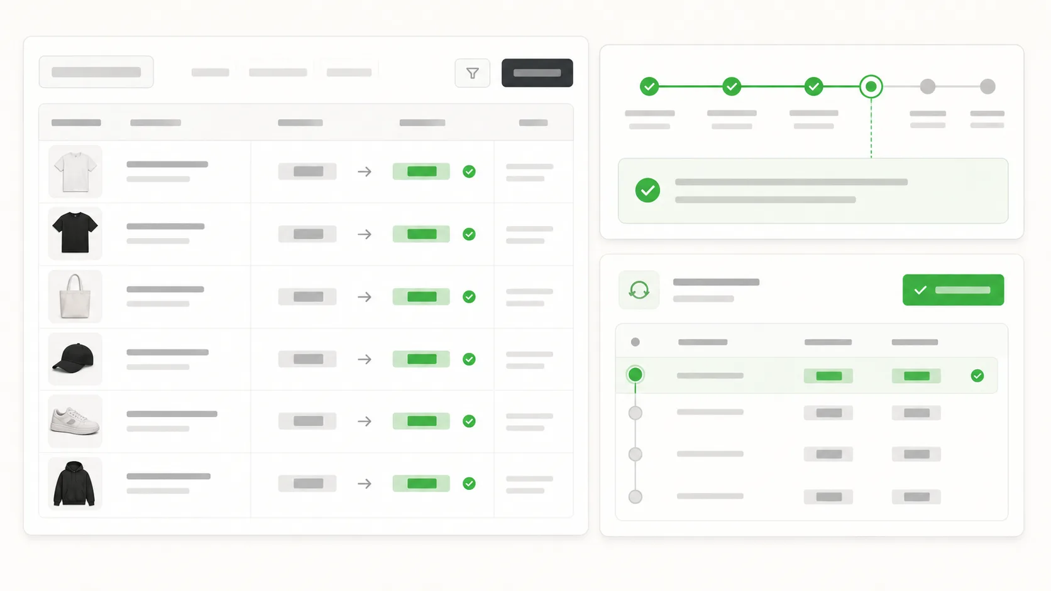Image resolution: width=1051 pixels, height=591 pixels.
Task: Select the last gray pending step marker
Action: pyautogui.click(x=988, y=86)
